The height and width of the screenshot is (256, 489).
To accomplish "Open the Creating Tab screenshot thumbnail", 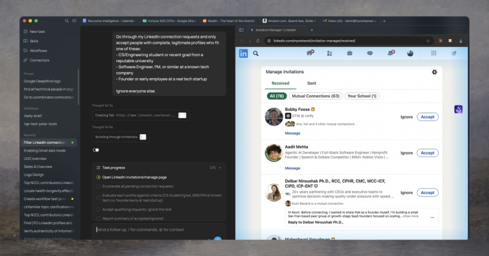I will 182,115.
